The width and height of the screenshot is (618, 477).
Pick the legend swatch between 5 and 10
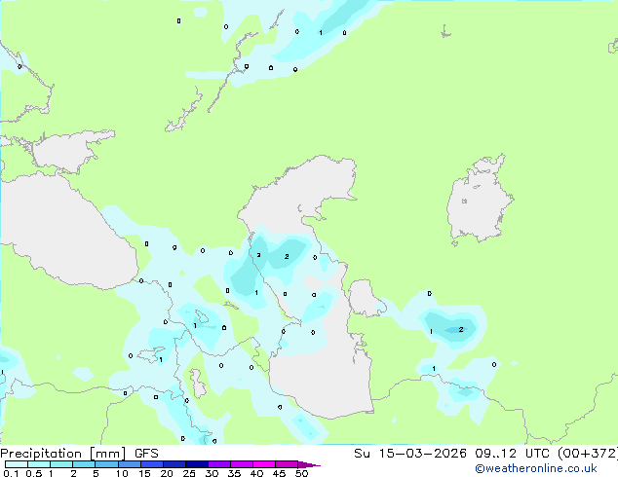[107, 464]
